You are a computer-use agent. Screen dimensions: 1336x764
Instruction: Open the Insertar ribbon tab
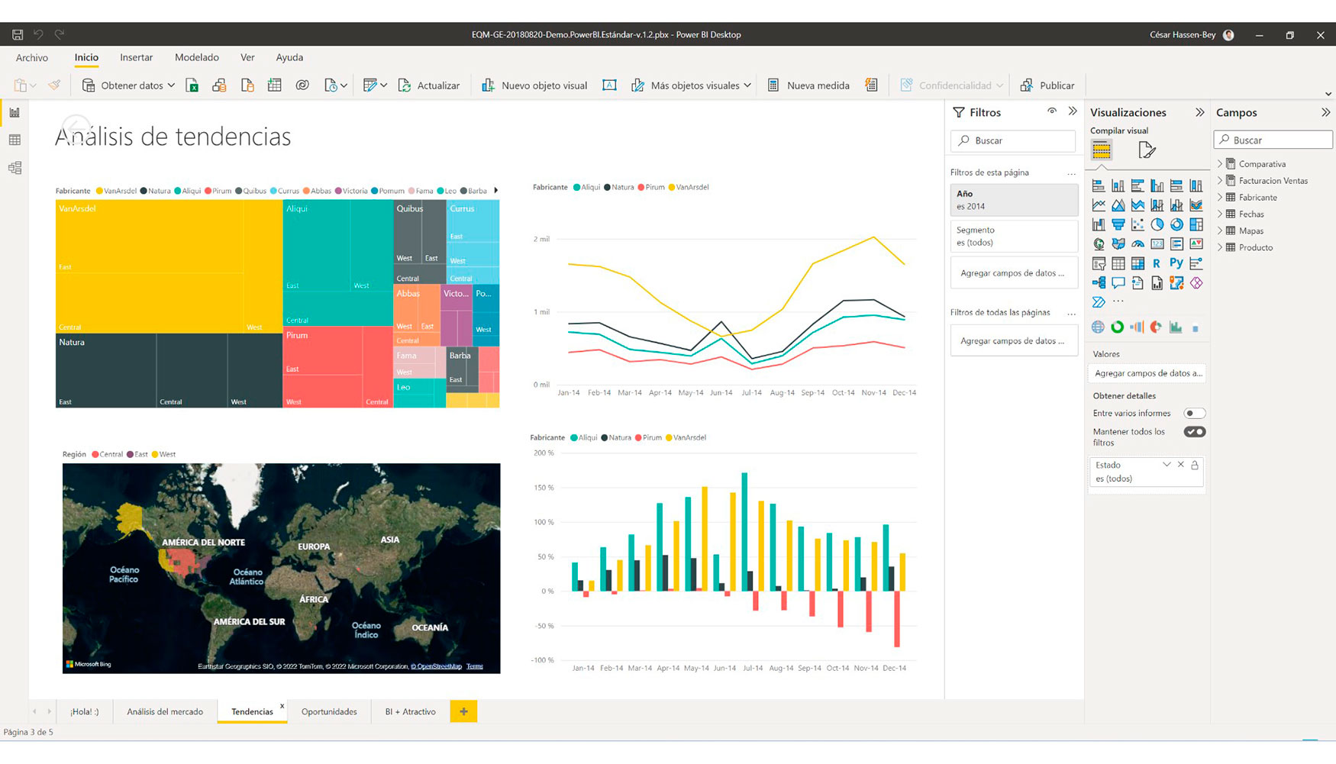[x=136, y=57]
